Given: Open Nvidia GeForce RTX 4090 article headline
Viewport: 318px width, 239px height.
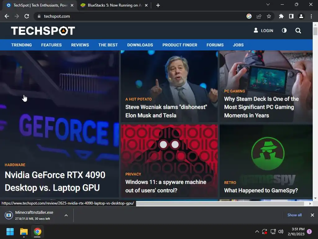Looking at the screenshot, I should pyautogui.click(x=55, y=181).
